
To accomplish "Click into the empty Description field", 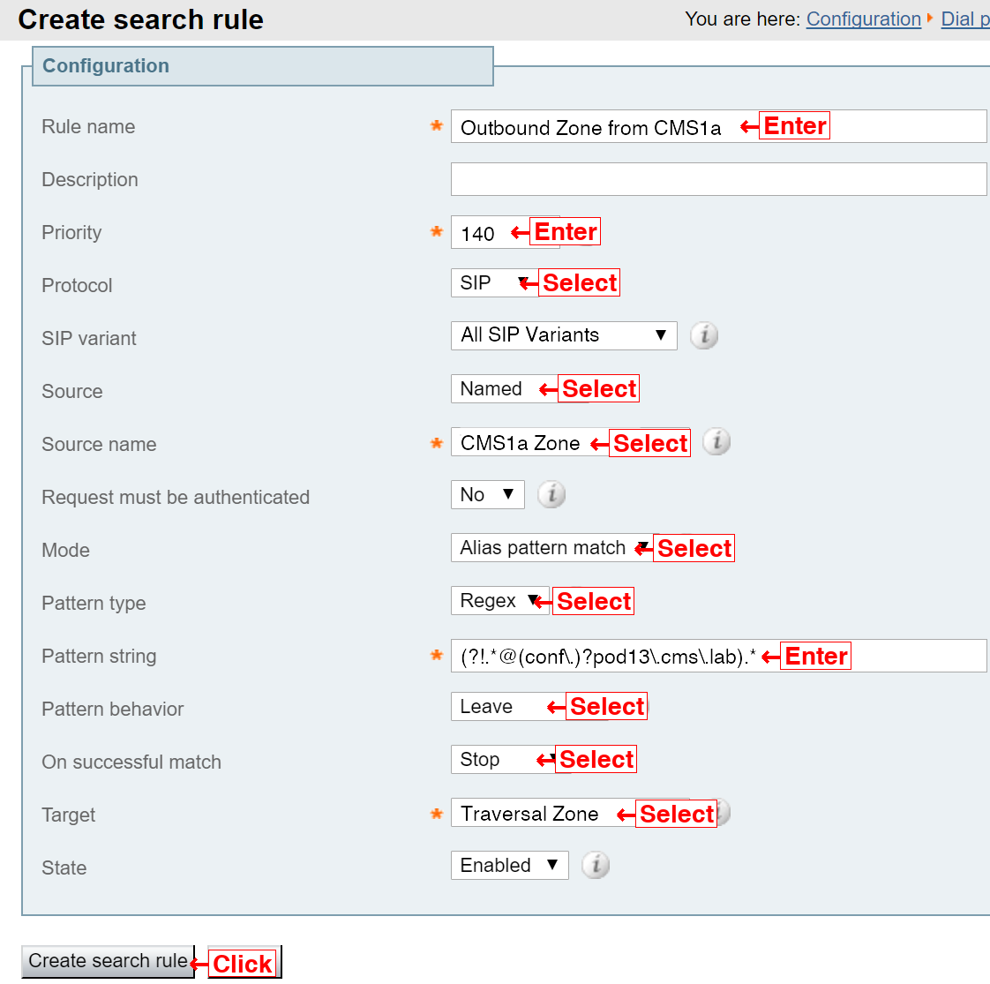I will (x=718, y=179).
